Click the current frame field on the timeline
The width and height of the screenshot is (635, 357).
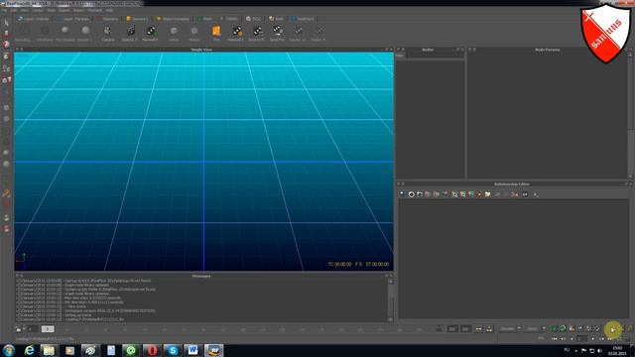tap(48, 329)
